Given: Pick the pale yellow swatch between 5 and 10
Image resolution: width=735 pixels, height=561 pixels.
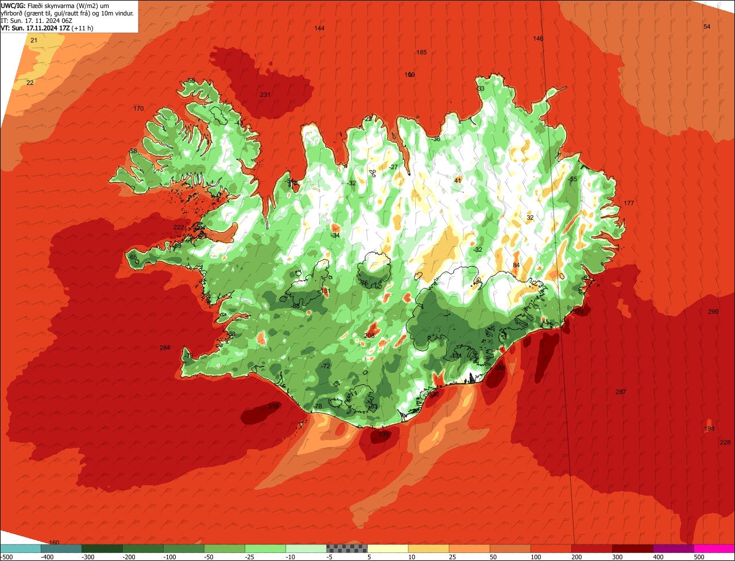Looking at the screenshot, I should (x=388, y=548).
